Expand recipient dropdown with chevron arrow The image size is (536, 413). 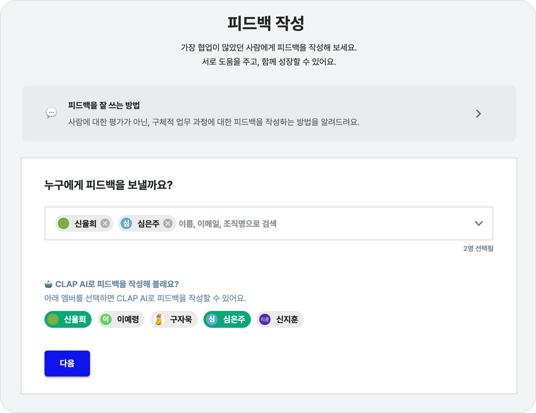[x=478, y=223]
